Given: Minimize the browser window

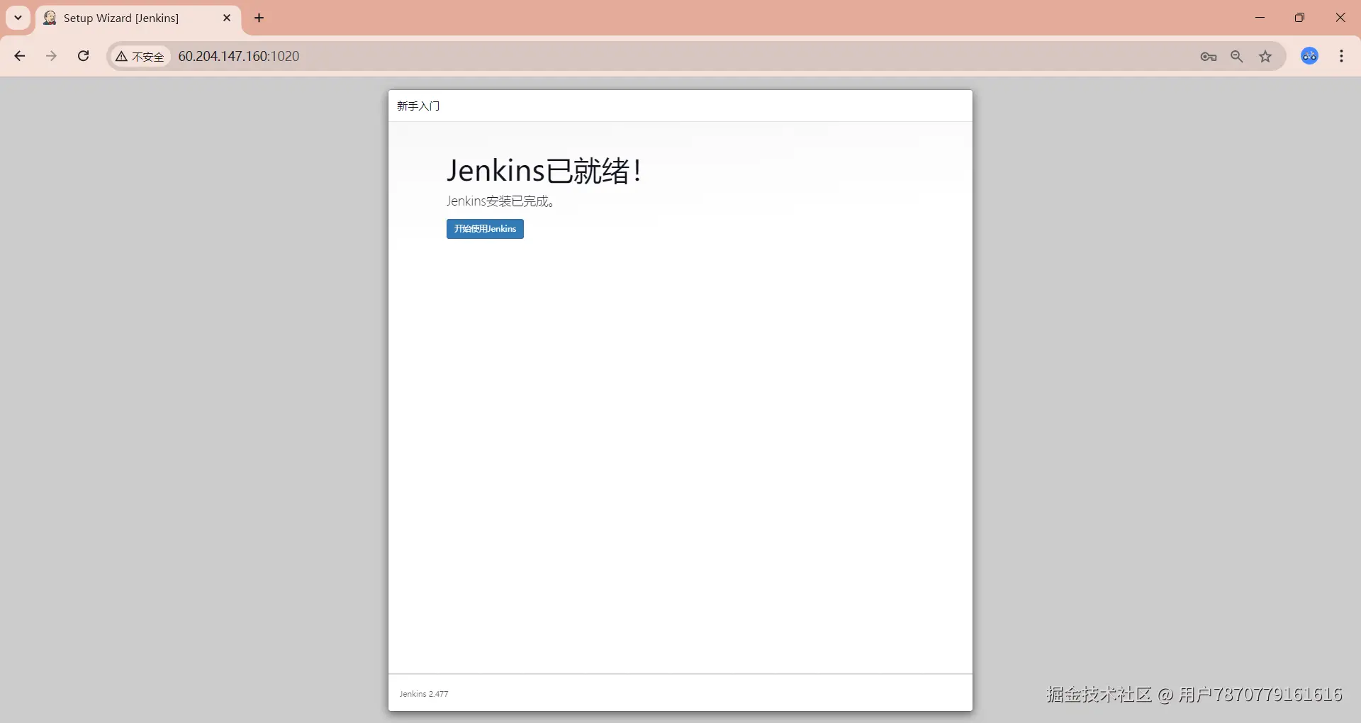Looking at the screenshot, I should tap(1260, 18).
